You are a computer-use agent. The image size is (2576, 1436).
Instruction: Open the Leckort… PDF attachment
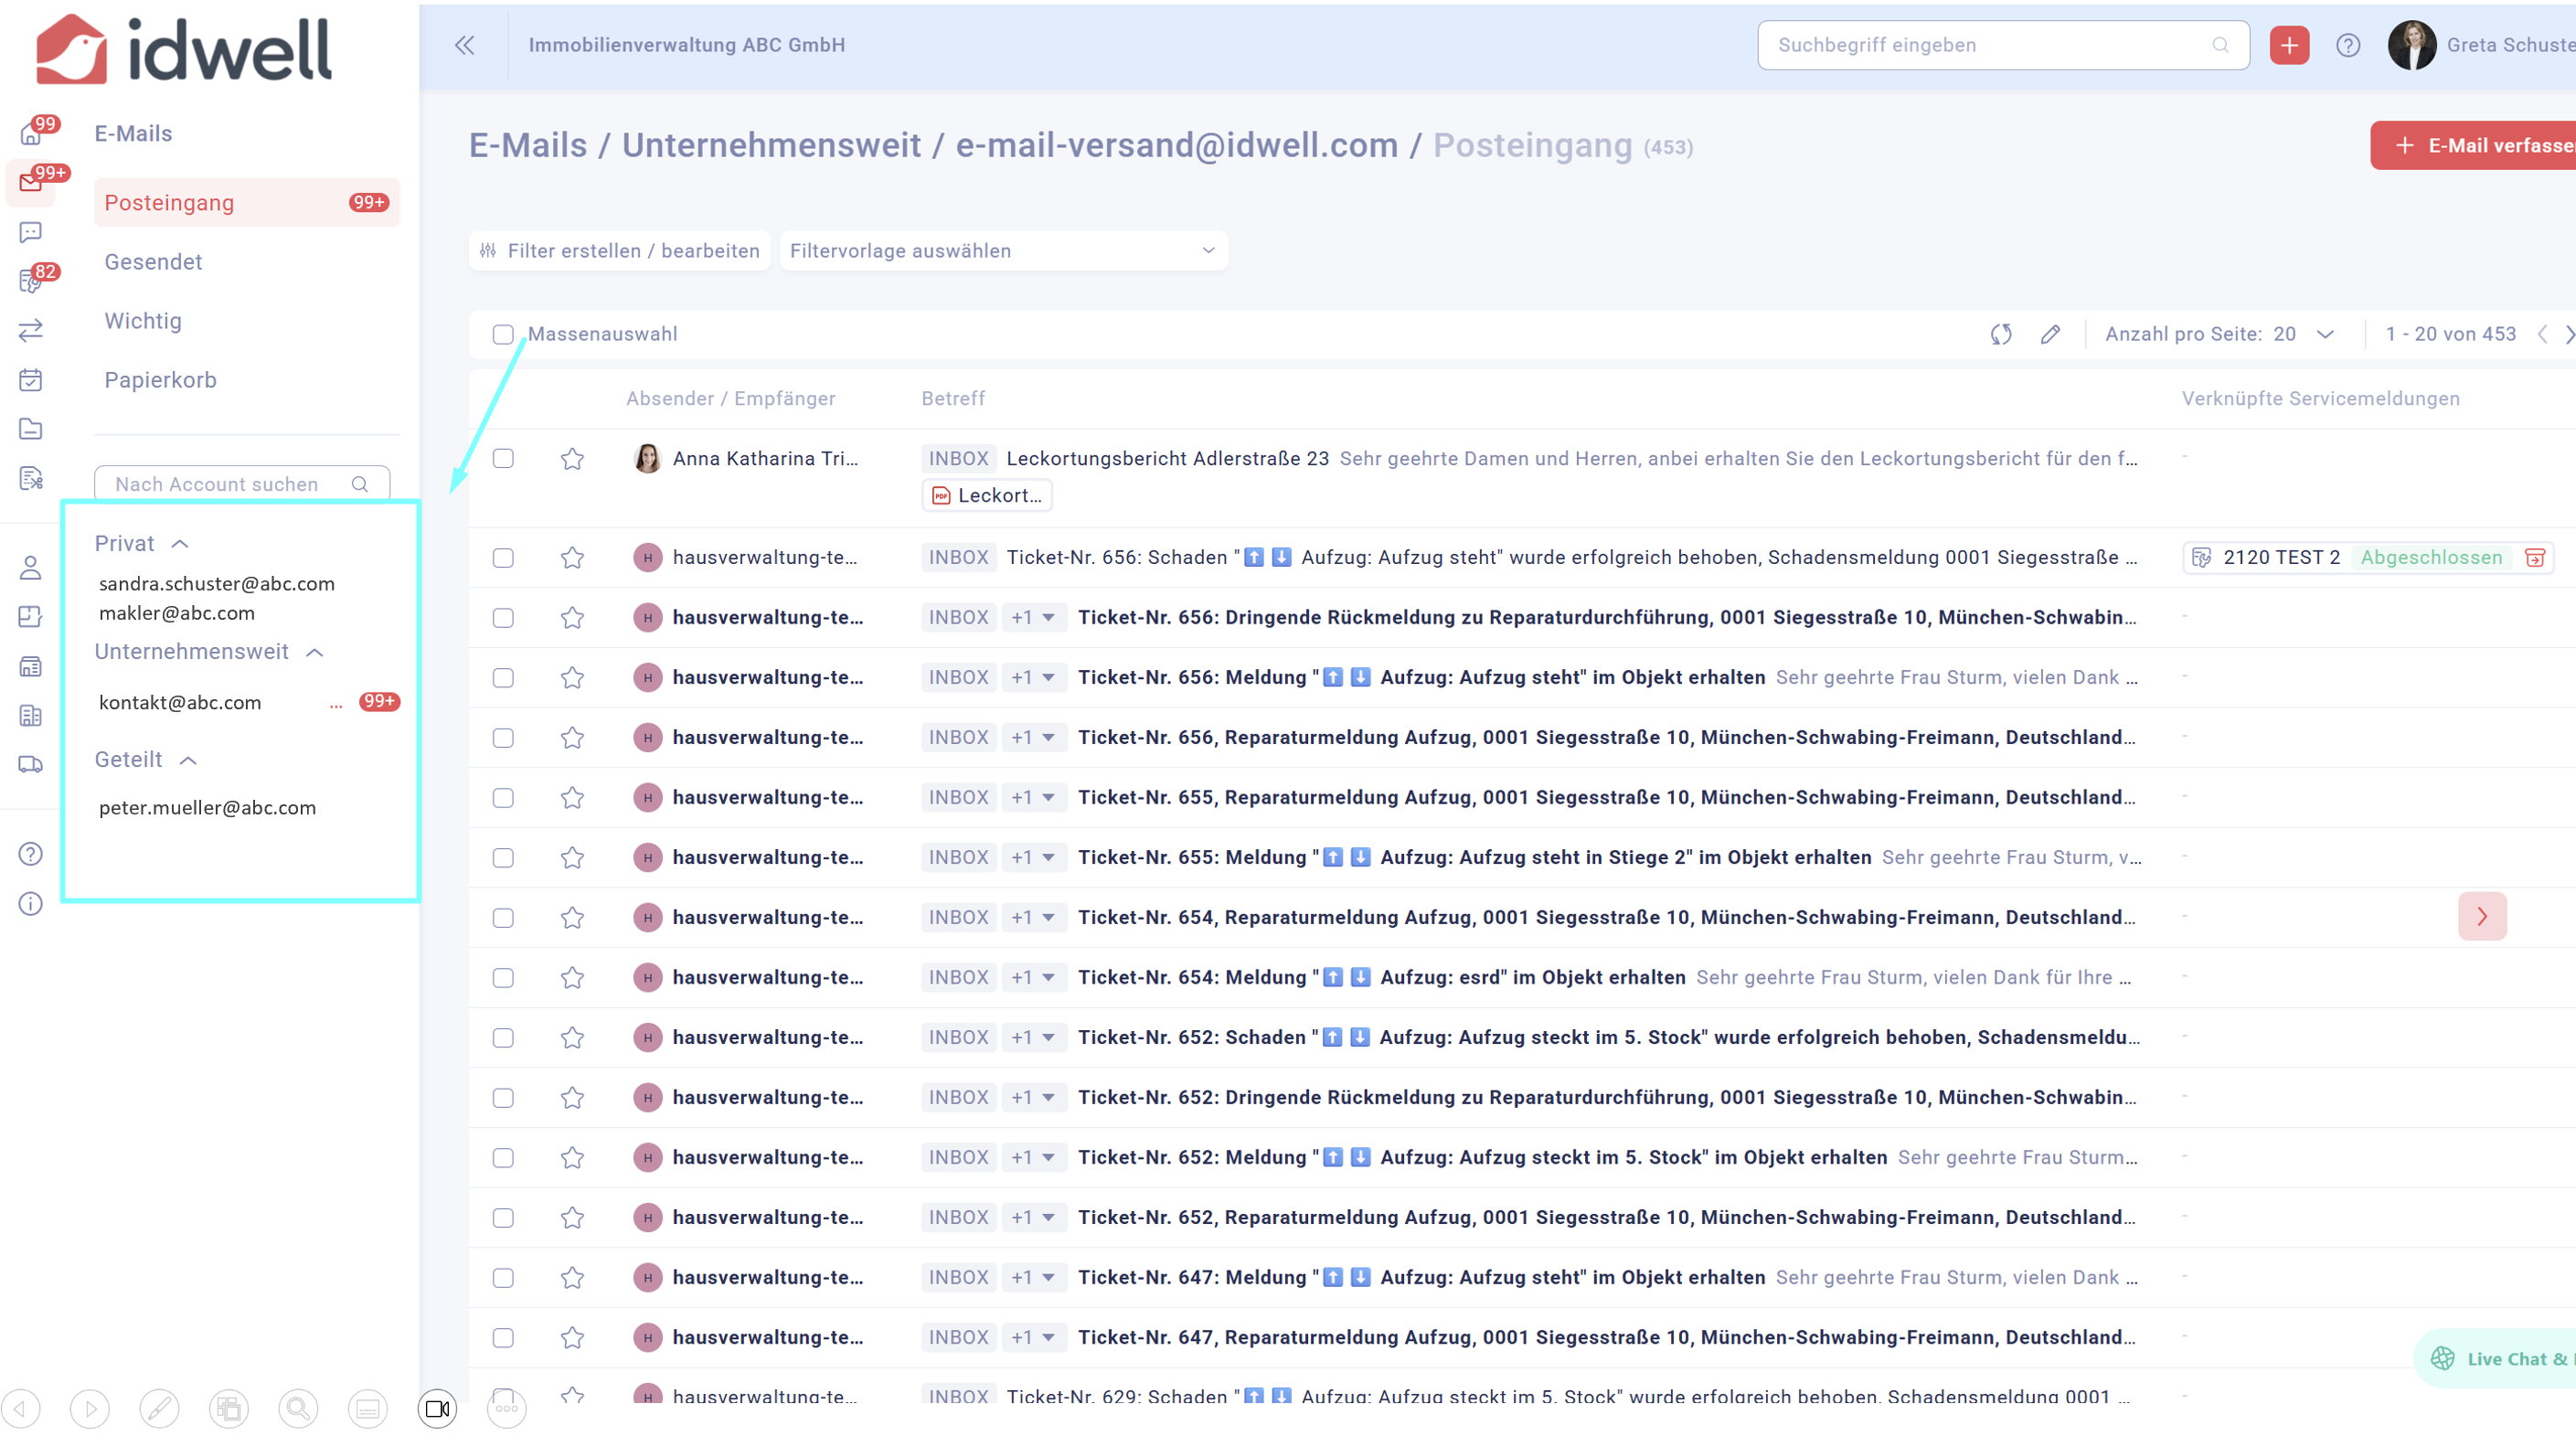click(986, 495)
